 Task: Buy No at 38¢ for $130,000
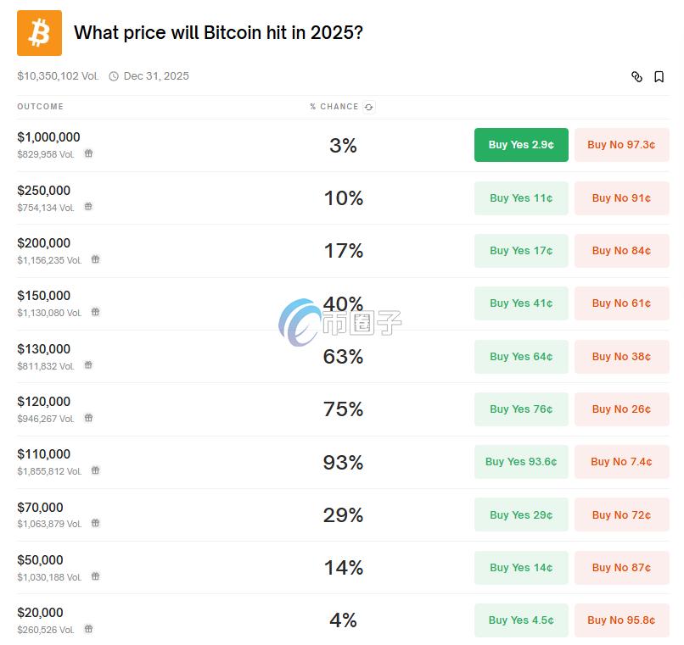(x=621, y=357)
